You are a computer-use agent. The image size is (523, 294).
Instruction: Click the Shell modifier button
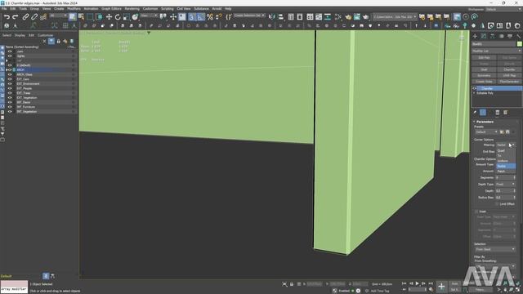click(484, 69)
